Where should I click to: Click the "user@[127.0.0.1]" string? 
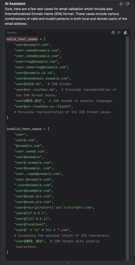coord(32,219)
